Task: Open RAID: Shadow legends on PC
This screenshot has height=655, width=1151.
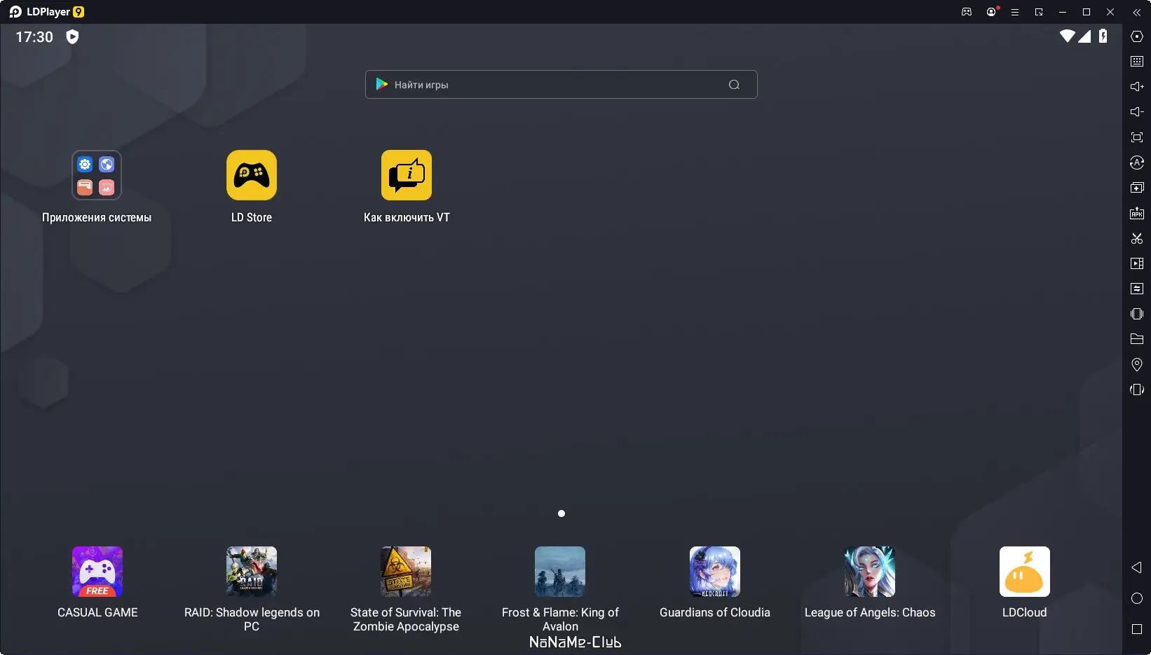Action: pos(252,572)
